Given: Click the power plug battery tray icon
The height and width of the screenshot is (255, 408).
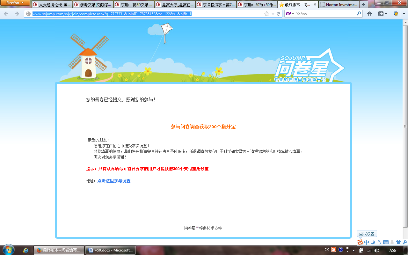Looking at the screenshot, I should click(x=361, y=250).
